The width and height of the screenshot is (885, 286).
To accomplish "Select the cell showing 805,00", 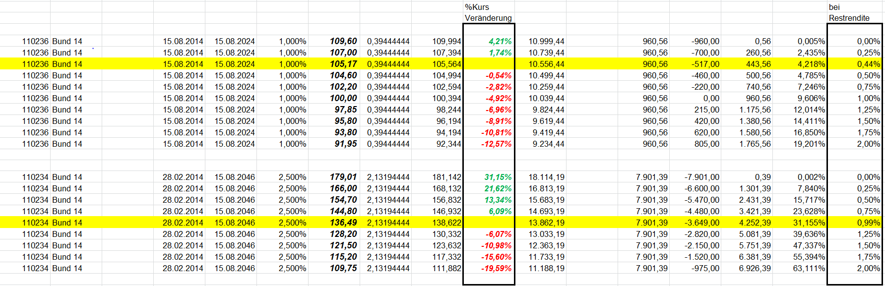I will pos(695,144).
